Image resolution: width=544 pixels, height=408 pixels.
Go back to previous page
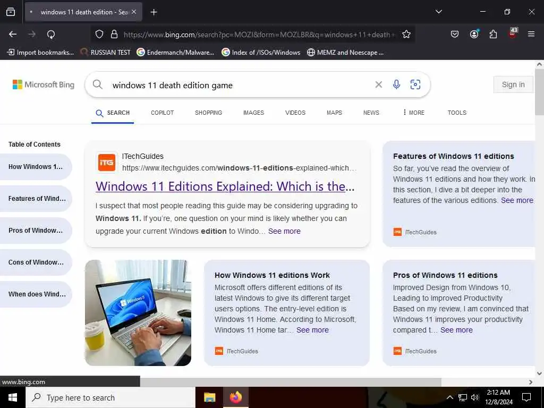click(x=13, y=34)
